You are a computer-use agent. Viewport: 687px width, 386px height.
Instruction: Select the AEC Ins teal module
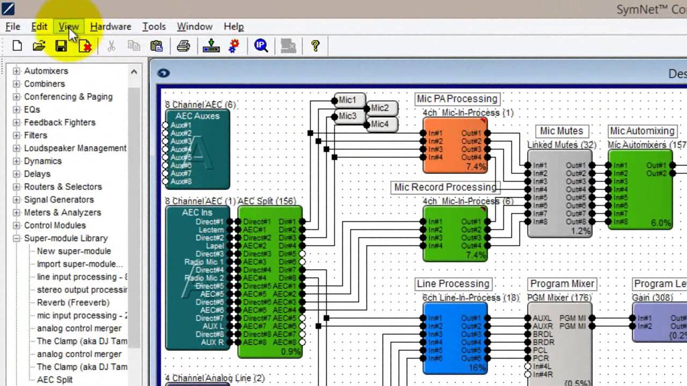(x=198, y=278)
